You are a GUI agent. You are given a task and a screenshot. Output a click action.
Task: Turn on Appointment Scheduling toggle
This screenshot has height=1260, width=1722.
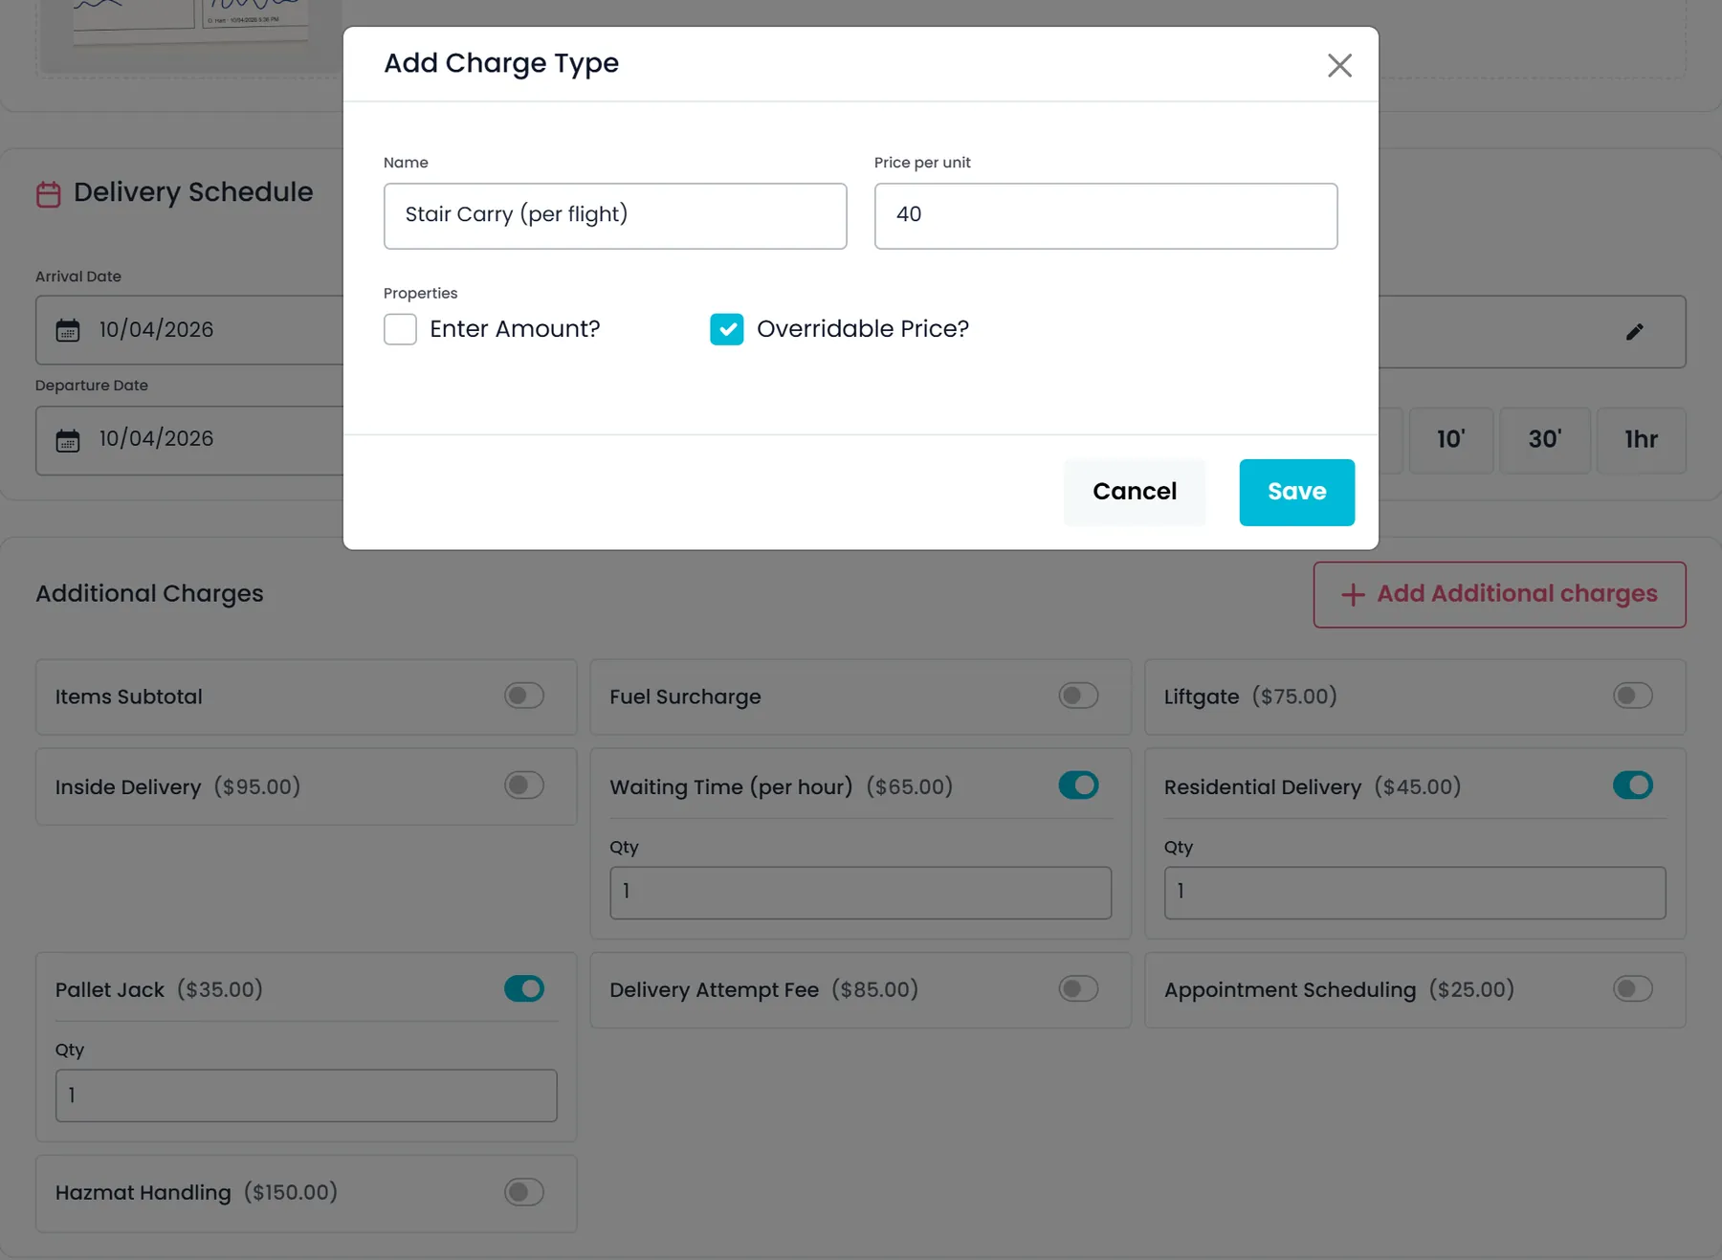point(1632,988)
